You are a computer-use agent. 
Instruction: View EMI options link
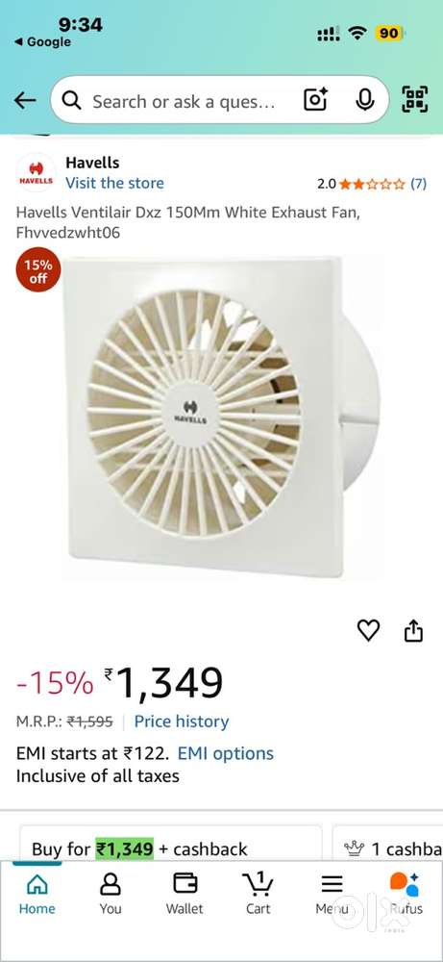coord(226,753)
